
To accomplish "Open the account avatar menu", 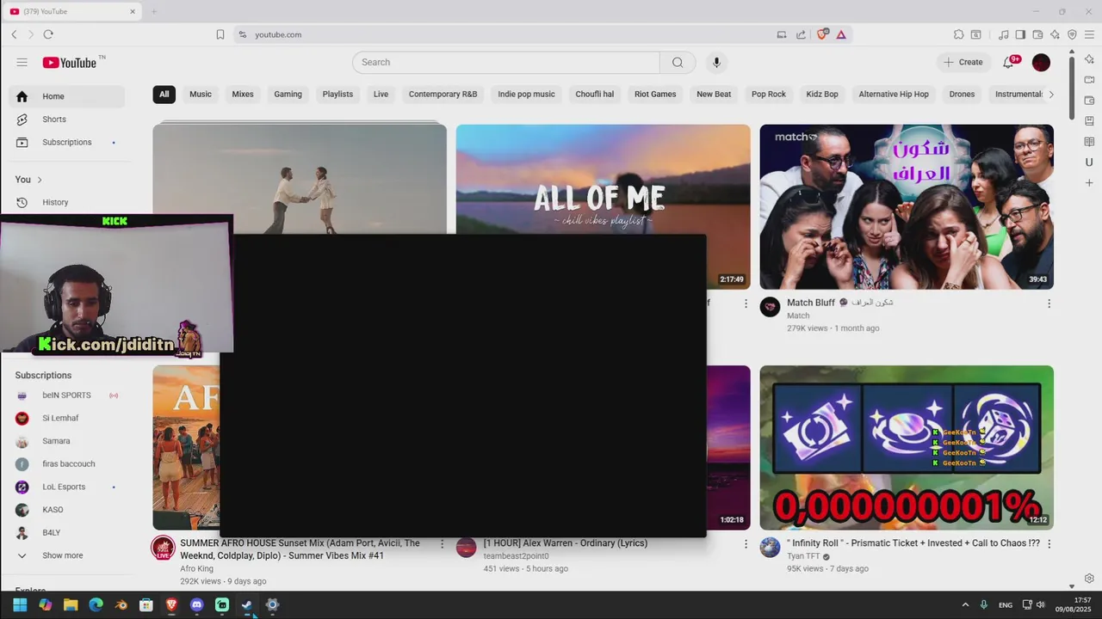I will point(1041,62).
